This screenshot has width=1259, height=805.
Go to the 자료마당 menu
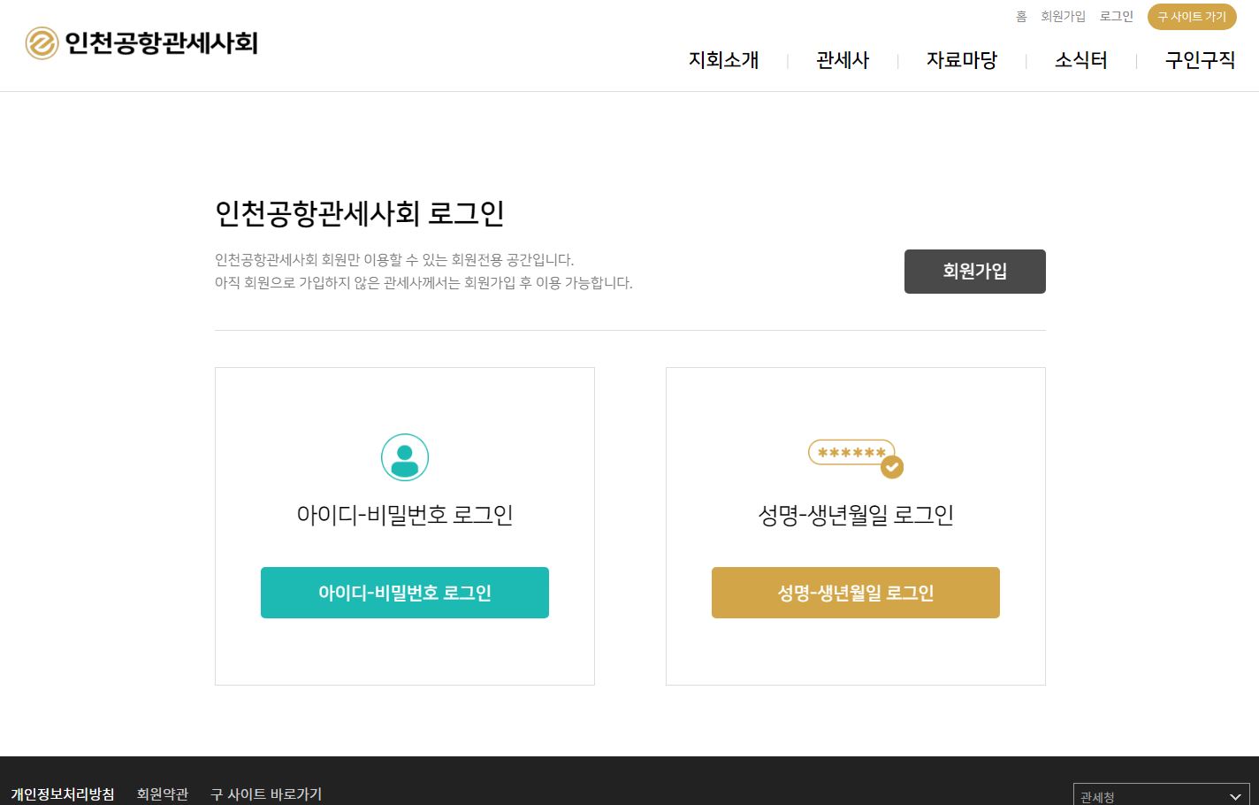[961, 60]
